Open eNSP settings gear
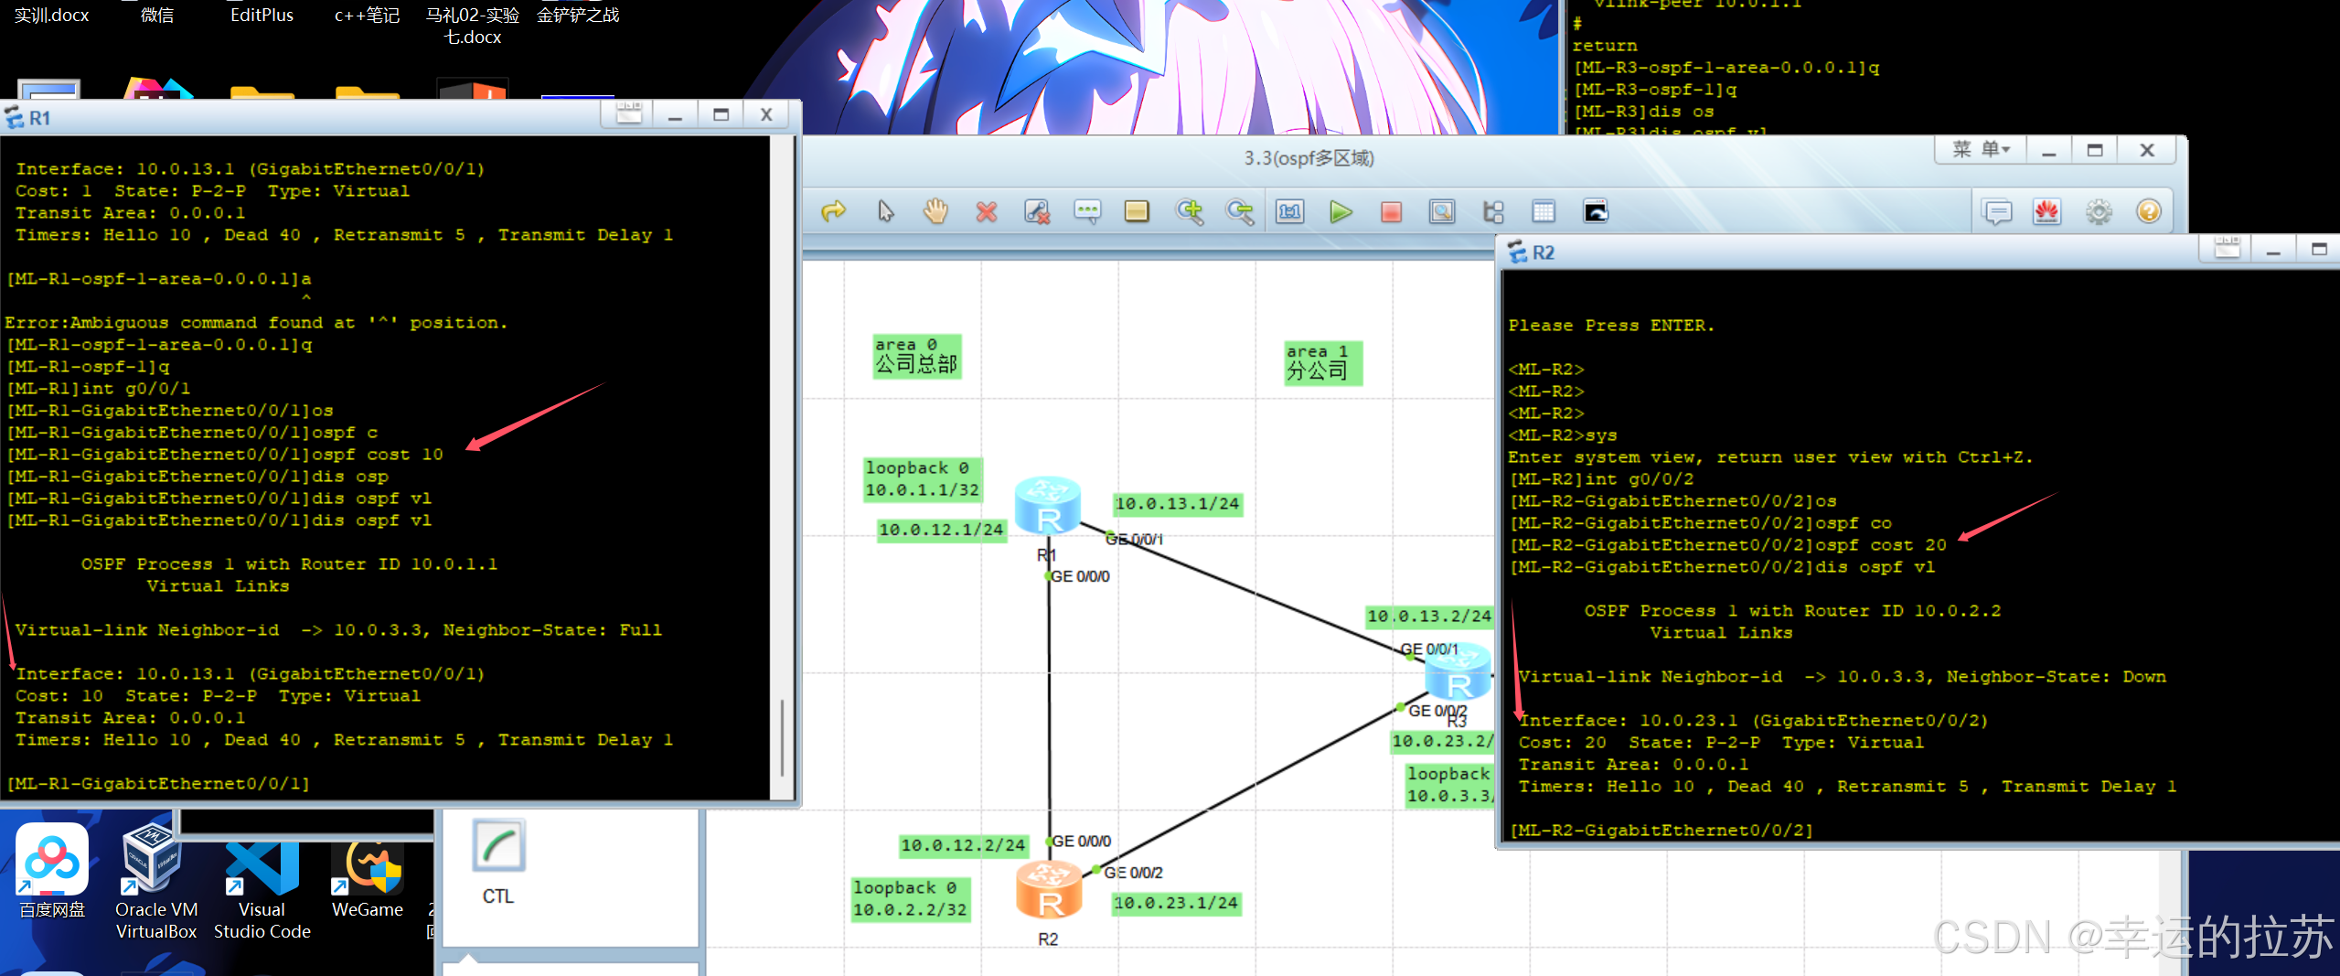2340x976 pixels. (2099, 212)
